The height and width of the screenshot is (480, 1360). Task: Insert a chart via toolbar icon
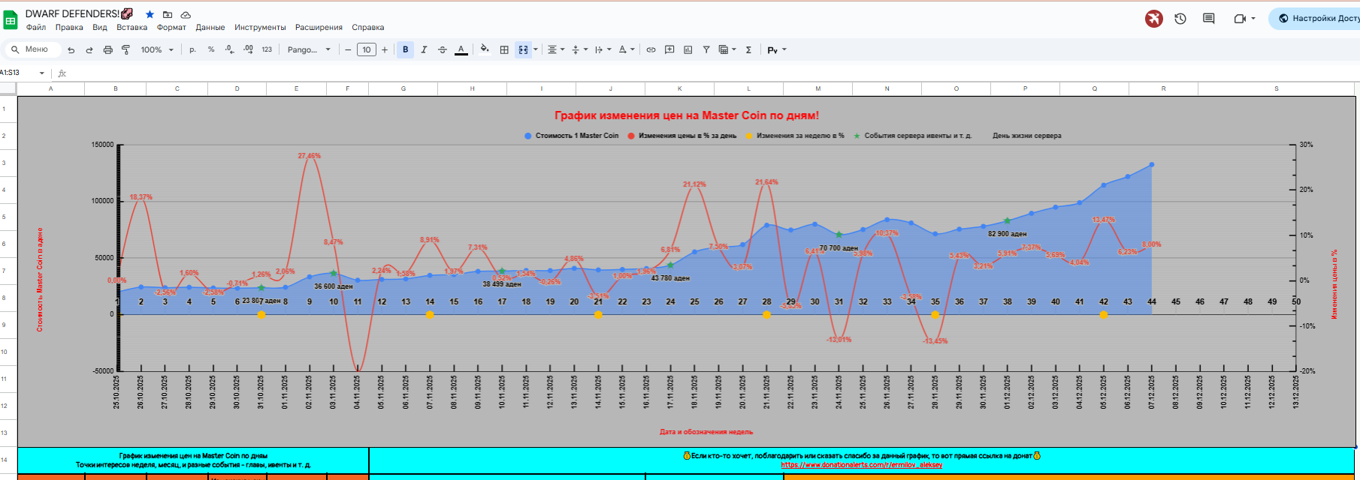(x=688, y=49)
